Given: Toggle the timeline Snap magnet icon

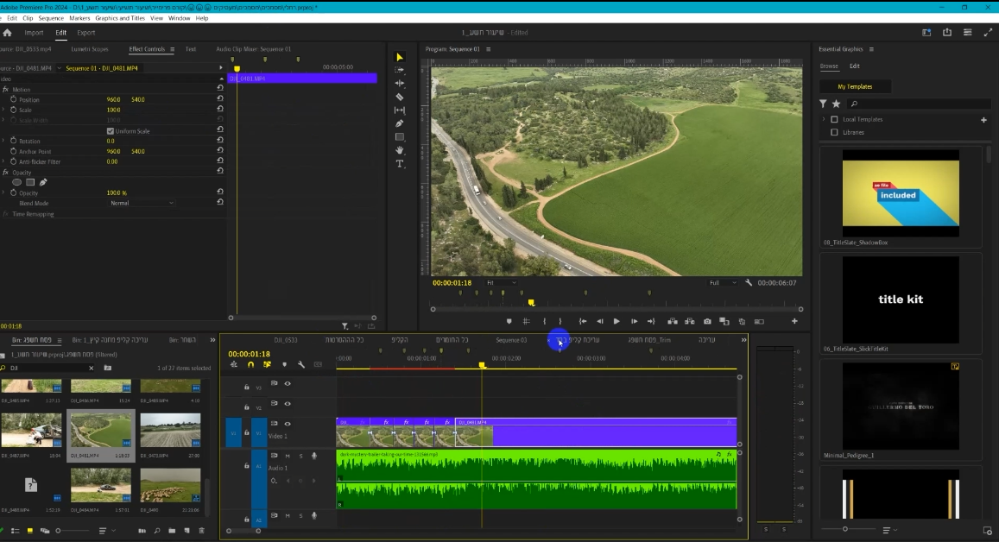Looking at the screenshot, I should [x=250, y=364].
